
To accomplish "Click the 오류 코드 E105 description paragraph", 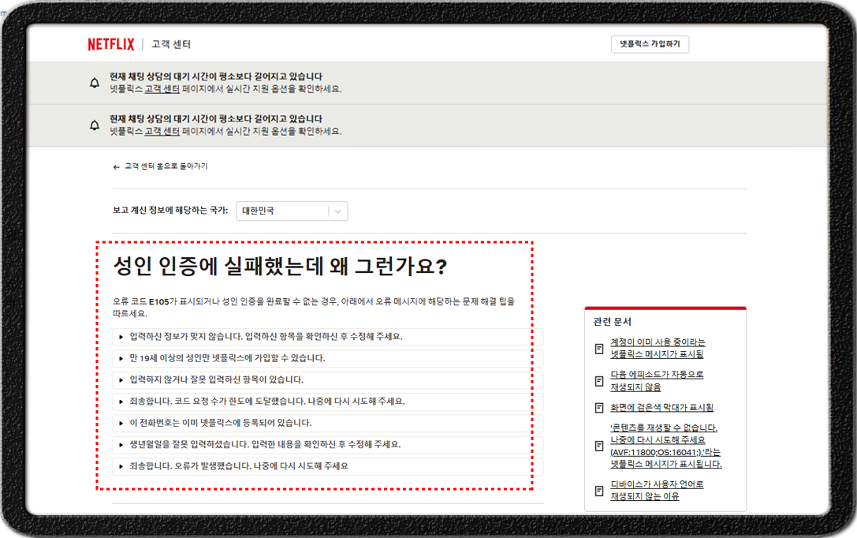I will [314, 308].
